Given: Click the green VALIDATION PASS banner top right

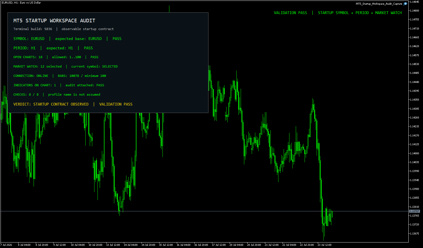Looking at the screenshot, I should [291, 13].
